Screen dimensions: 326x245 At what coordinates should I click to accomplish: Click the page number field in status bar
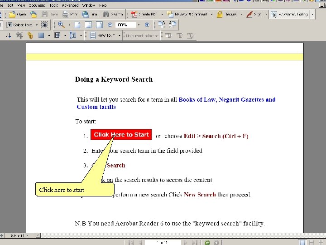point(163,242)
